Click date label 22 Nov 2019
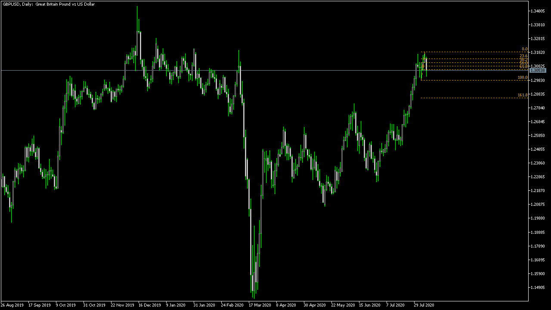 (x=122, y=305)
